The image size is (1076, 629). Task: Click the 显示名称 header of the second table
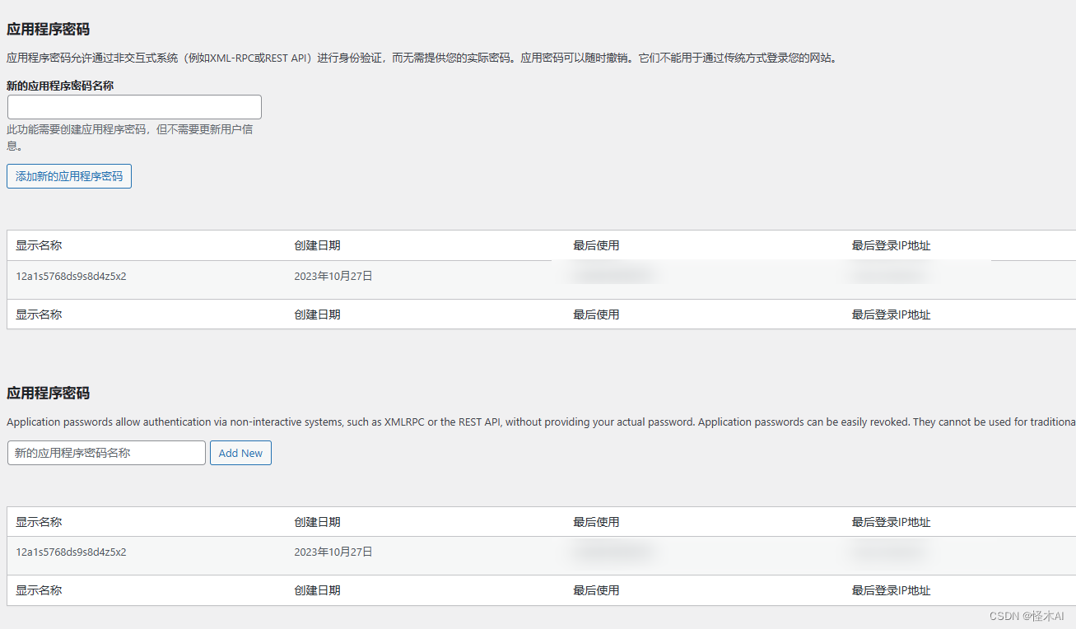coord(39,522)
